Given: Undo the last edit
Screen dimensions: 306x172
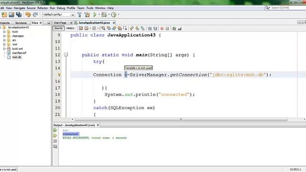Looking at the screenshot, I should pyautogui.click(x=28, y=15).
